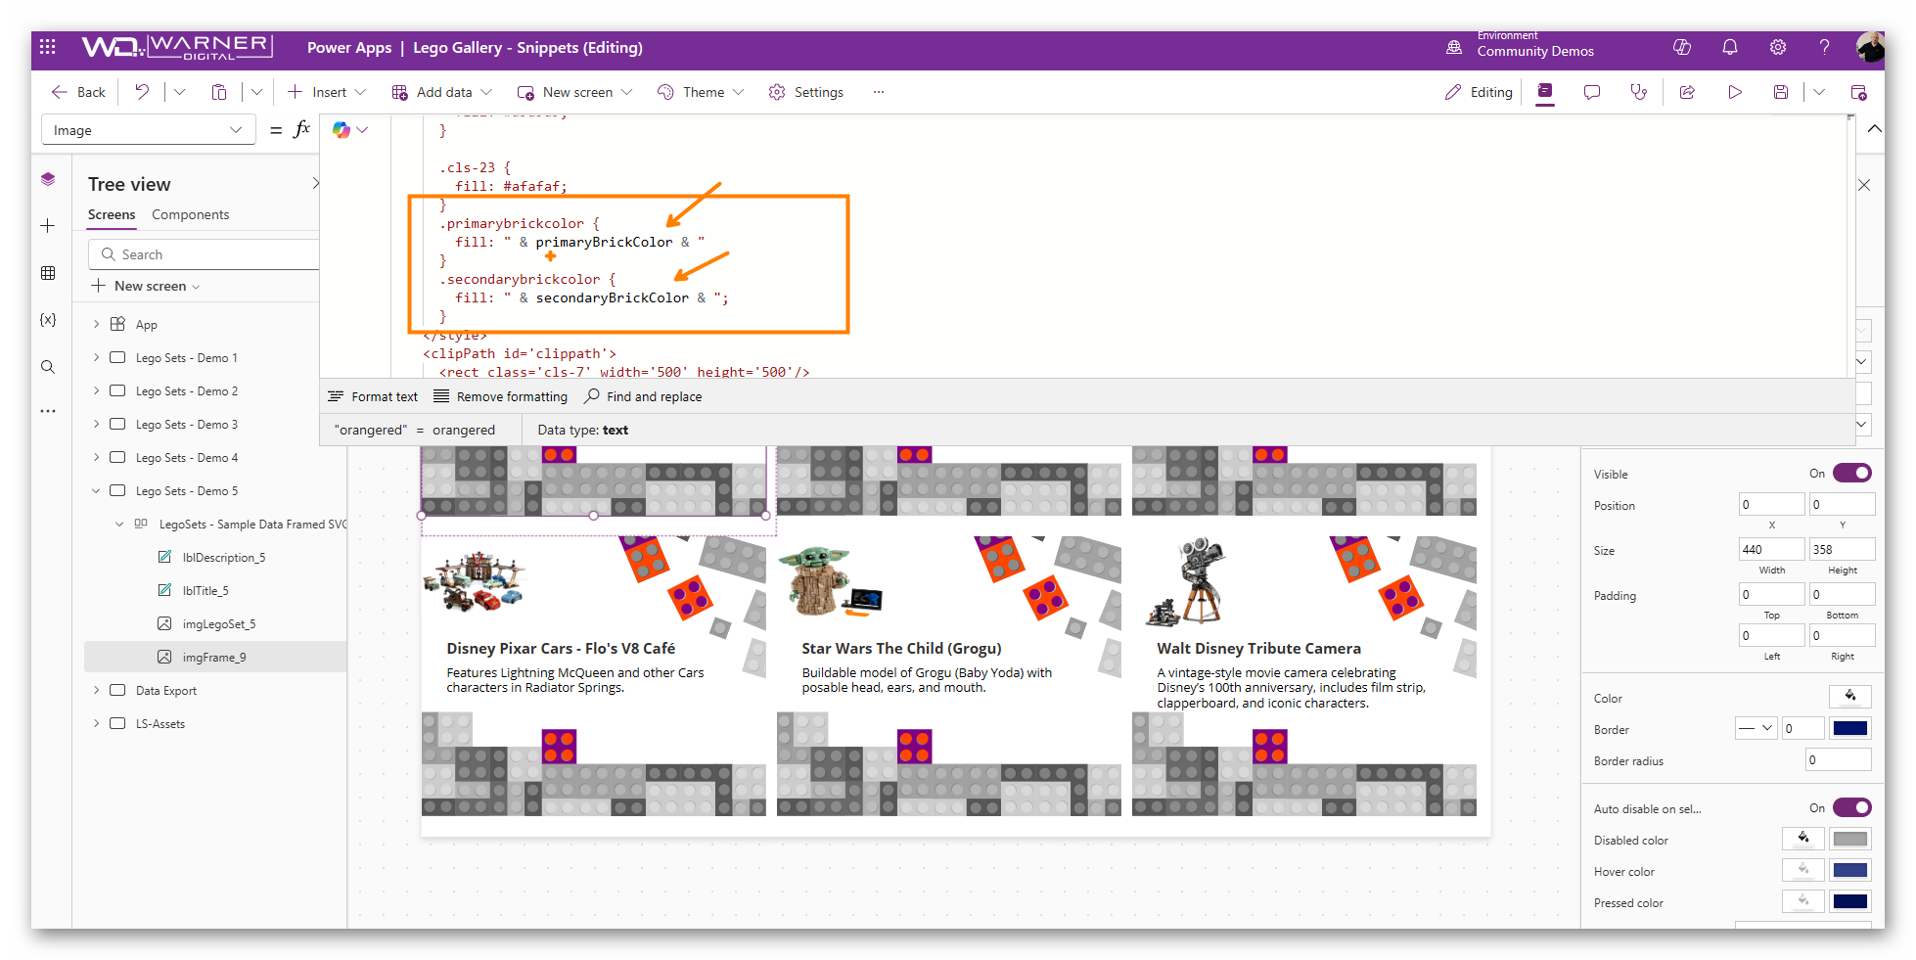Open the settings gear in header
The width and height of the screenshot is (1916, 960).
(1778, 47)
